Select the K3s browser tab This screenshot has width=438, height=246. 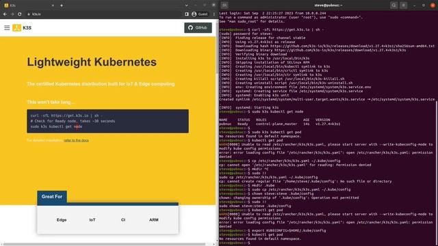(x=28, y=5)
